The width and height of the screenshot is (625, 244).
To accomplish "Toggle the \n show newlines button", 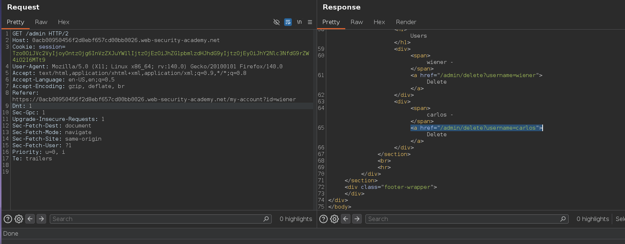I will pos(299,22).
